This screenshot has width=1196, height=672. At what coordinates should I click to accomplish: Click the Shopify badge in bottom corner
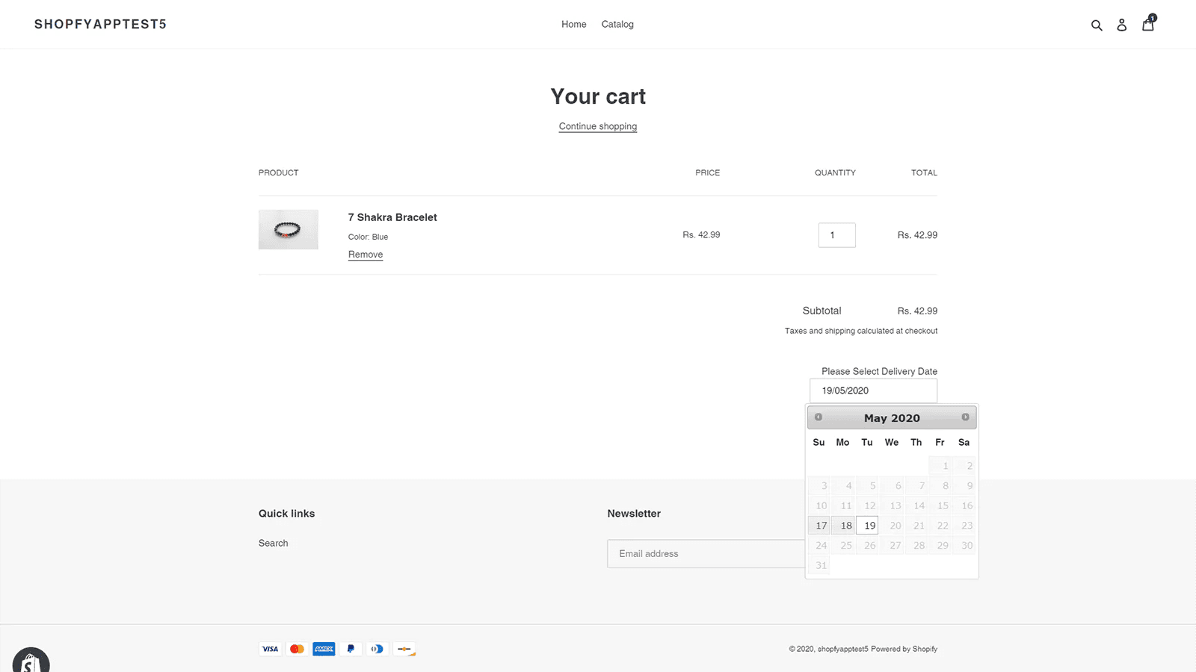pos(30,661)
